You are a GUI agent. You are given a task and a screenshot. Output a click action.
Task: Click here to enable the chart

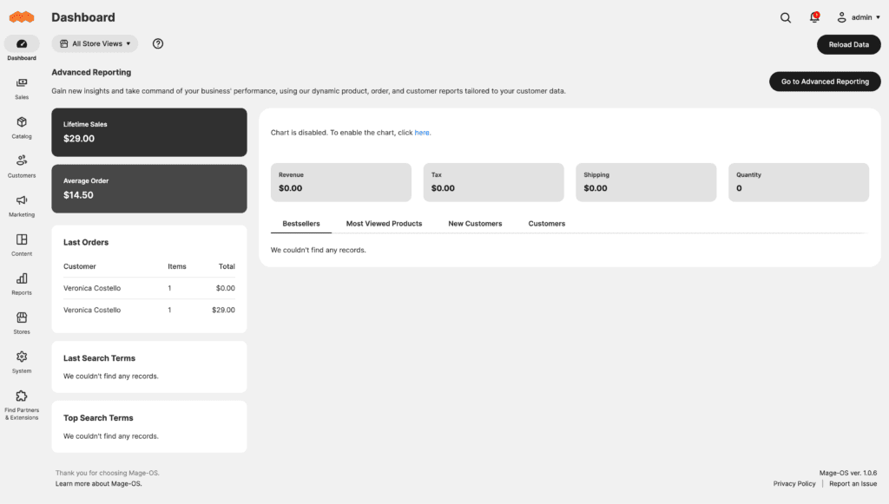tap(422, 132)
